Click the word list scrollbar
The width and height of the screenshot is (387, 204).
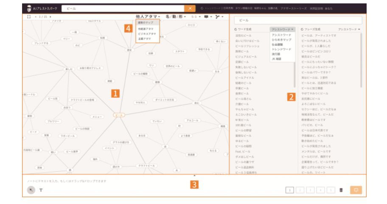click(x=294, y=75)
